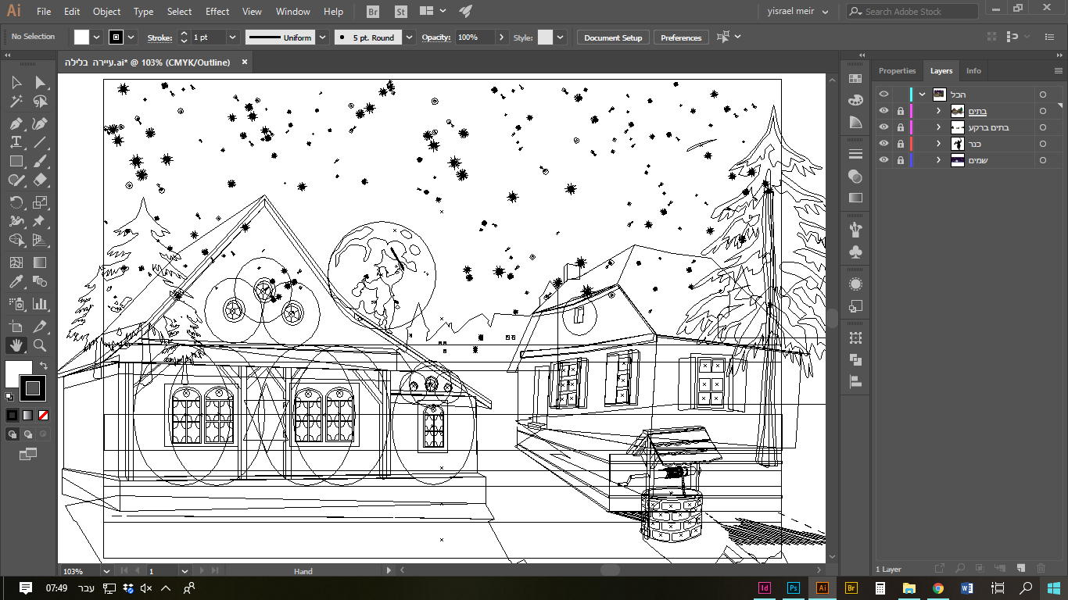Select the Selection tool arrow
Image resolution: width=1068 pixels, height=600 pixels.
[x=16, y=82]
